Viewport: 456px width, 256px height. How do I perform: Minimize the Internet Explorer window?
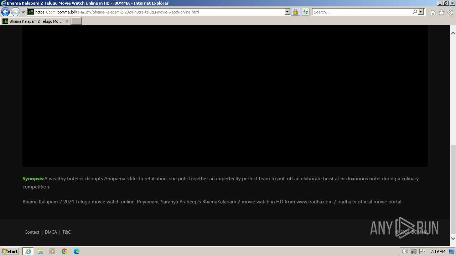(440, 3)
